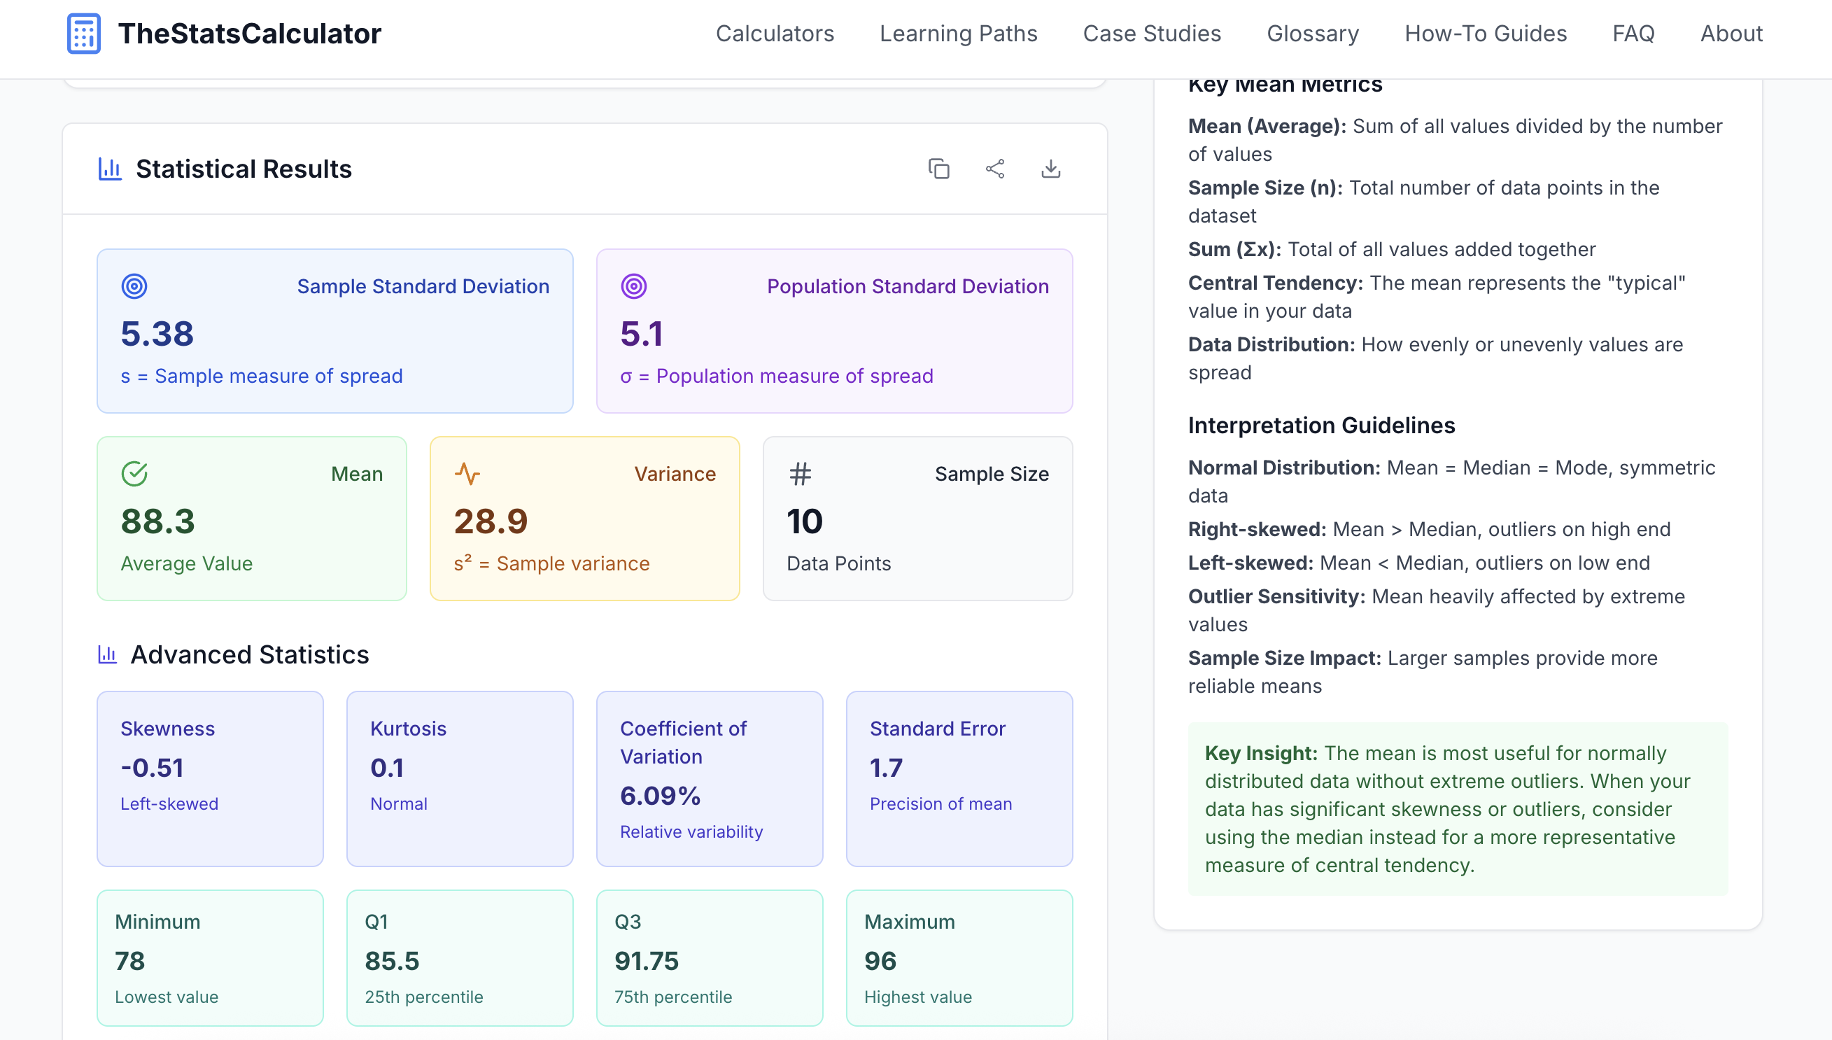Click the Advanced Statistics chart icon
The height and width of the screenshot is (1040, 1832).
(x=107, y=654)
